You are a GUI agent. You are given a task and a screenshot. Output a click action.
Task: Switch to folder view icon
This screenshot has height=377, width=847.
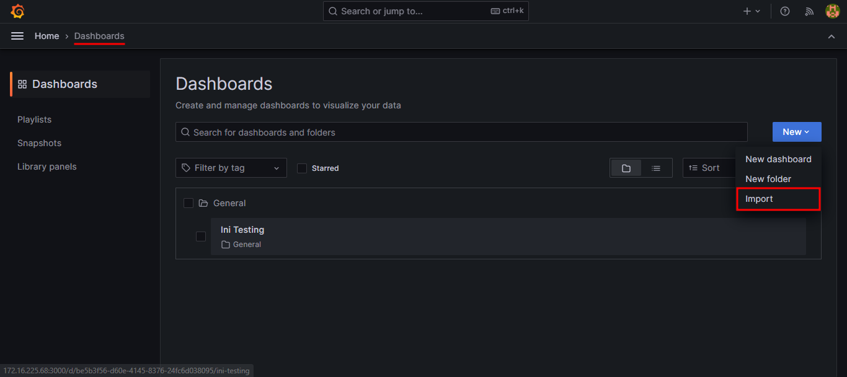[x=626, y=168]
